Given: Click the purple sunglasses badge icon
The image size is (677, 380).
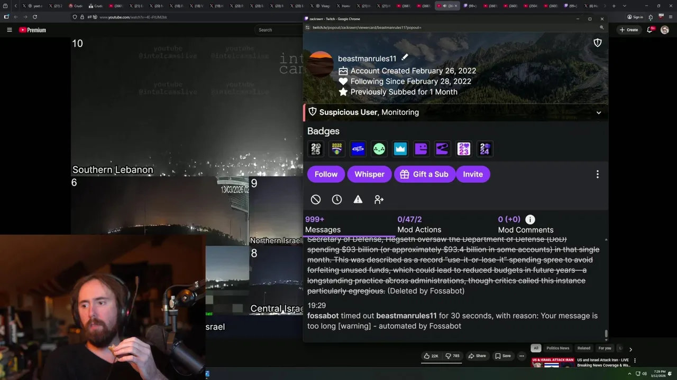Looking at the screenshot, I should click(x=443, y=149).
